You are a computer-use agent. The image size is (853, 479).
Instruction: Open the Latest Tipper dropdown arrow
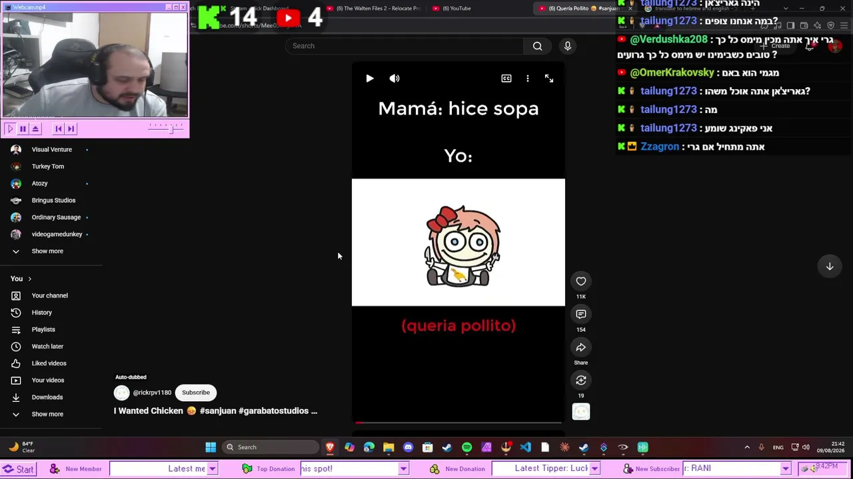tap(594, 469)
